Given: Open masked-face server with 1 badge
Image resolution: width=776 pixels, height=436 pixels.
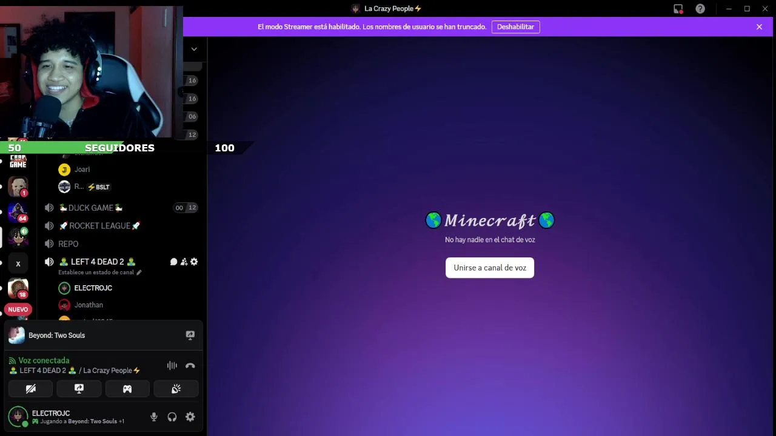Looking at the screenshot, I should (18, 187).
